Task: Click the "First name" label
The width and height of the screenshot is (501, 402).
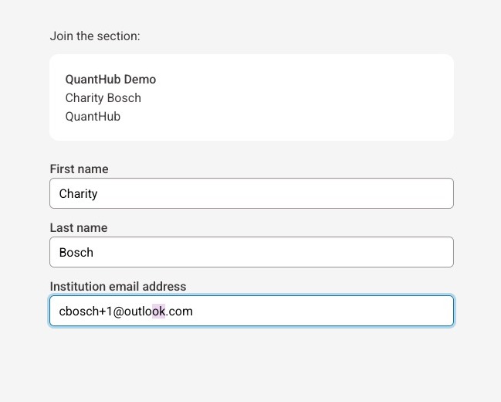Action: [x=79, y=169]
